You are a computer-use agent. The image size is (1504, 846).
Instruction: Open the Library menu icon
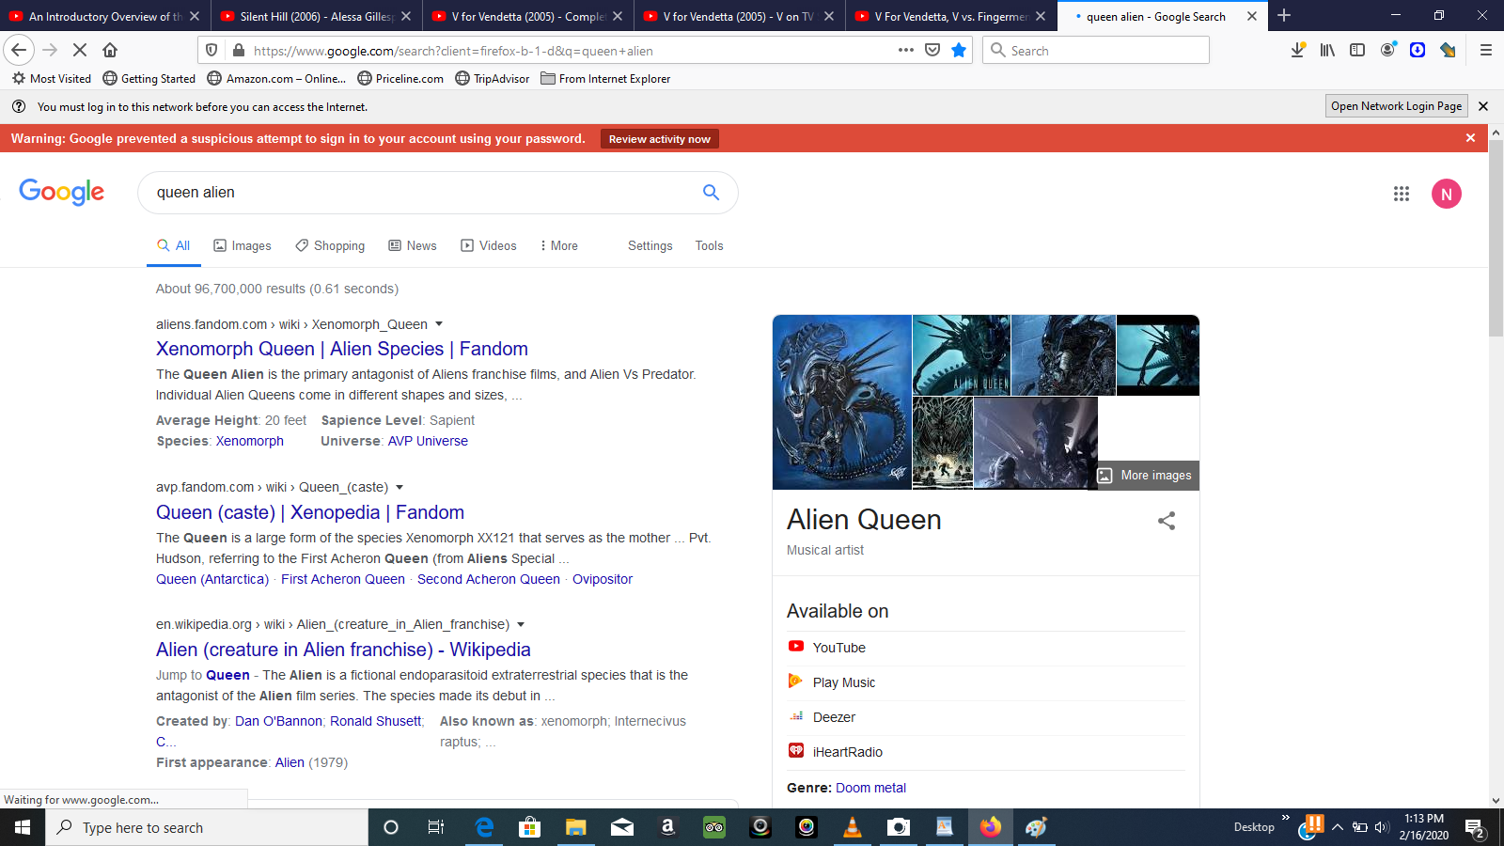(x=1327, y=50)
